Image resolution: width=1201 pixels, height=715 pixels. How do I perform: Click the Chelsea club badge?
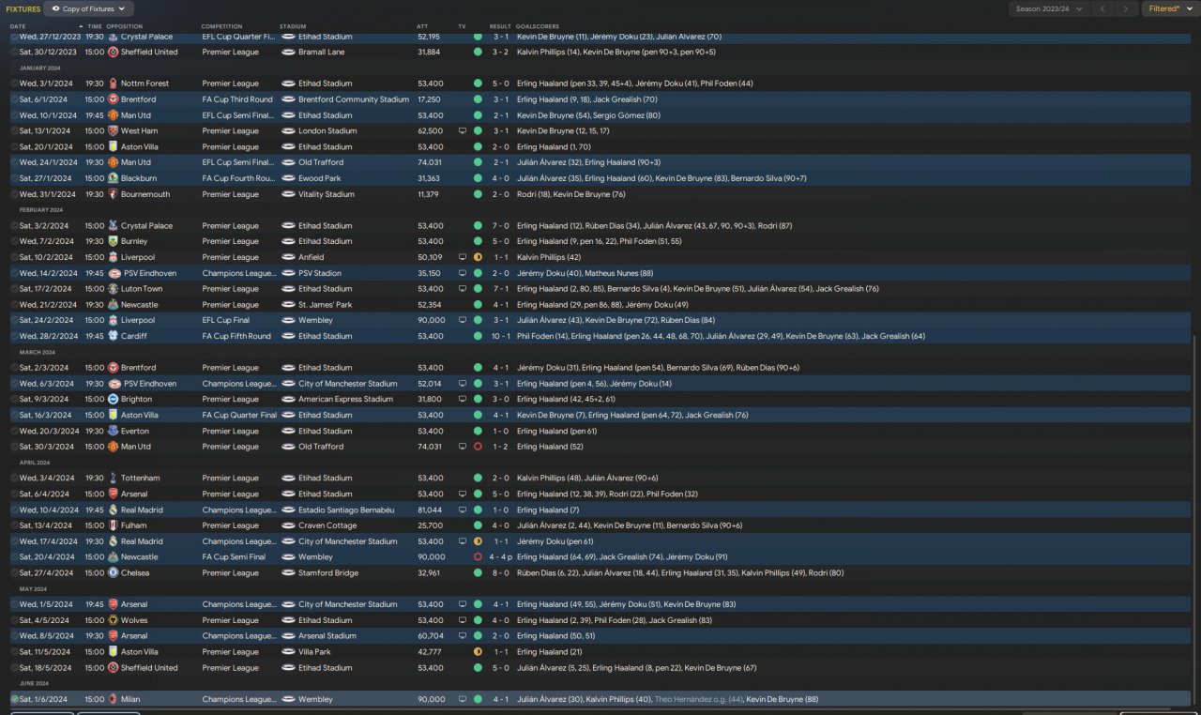113,572
